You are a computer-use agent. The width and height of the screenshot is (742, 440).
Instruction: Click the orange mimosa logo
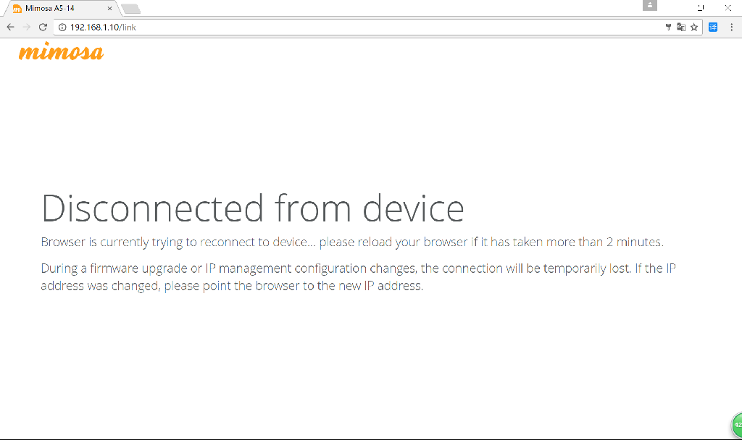61,51
